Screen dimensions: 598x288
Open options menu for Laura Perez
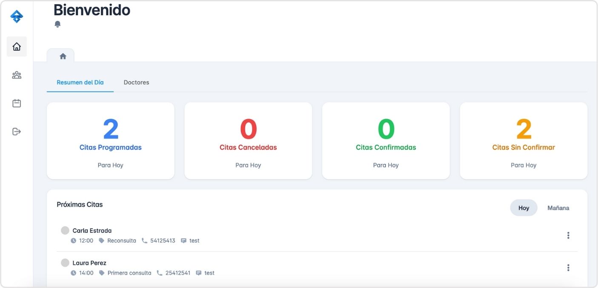[568, 268]
